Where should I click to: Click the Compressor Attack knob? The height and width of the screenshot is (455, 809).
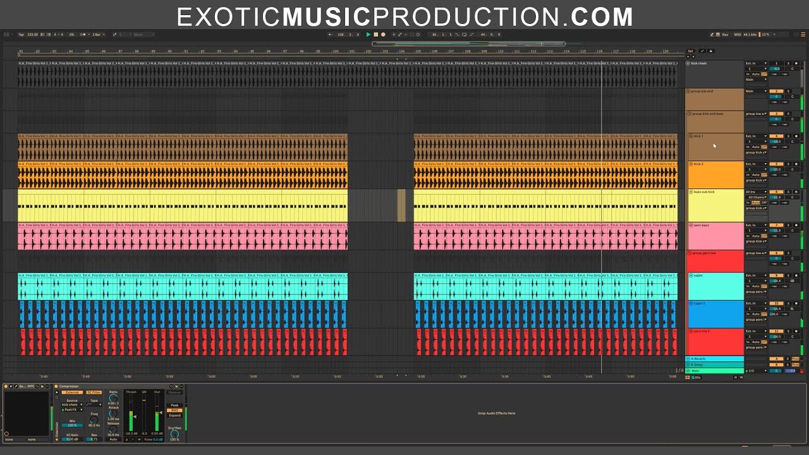pos(113,413)
